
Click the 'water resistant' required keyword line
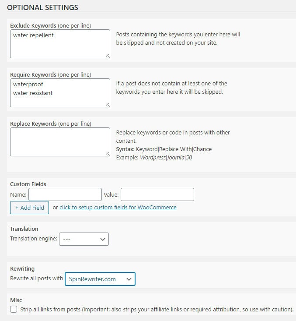(33, 93)
